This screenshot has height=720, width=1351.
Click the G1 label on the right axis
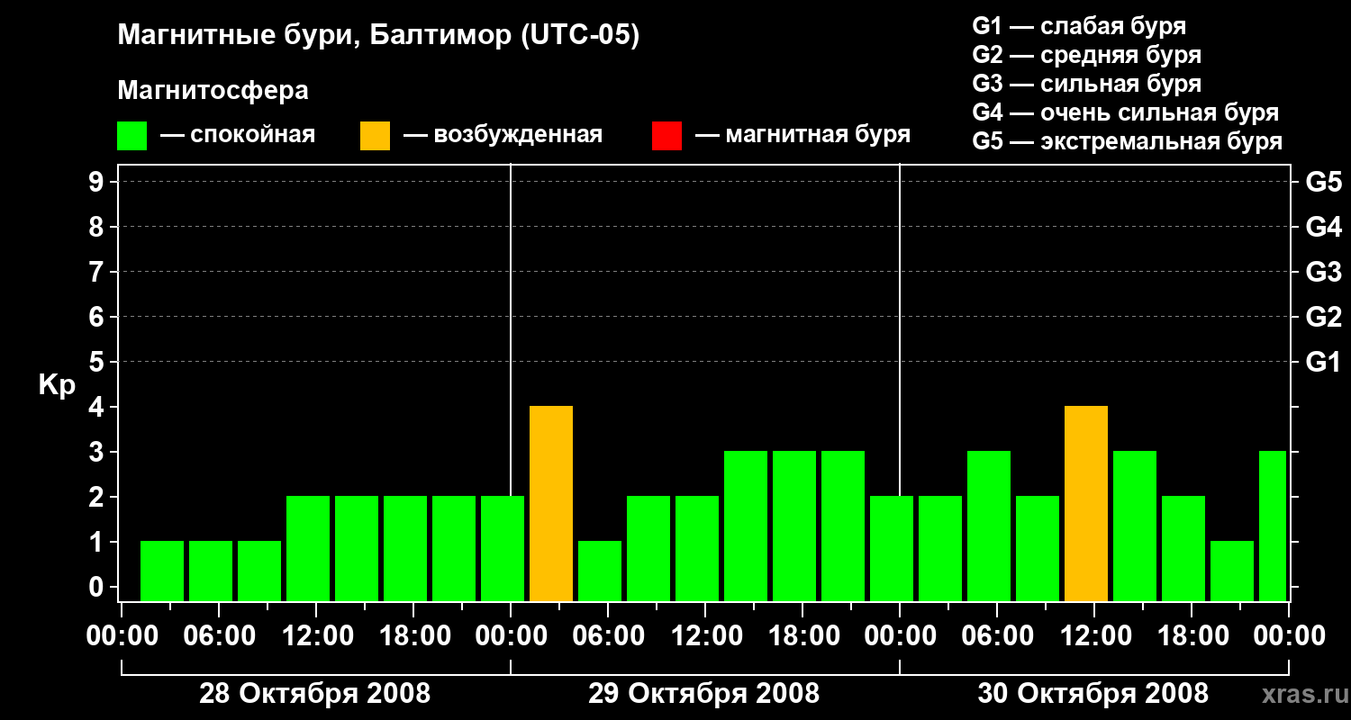coord(1324,362)
